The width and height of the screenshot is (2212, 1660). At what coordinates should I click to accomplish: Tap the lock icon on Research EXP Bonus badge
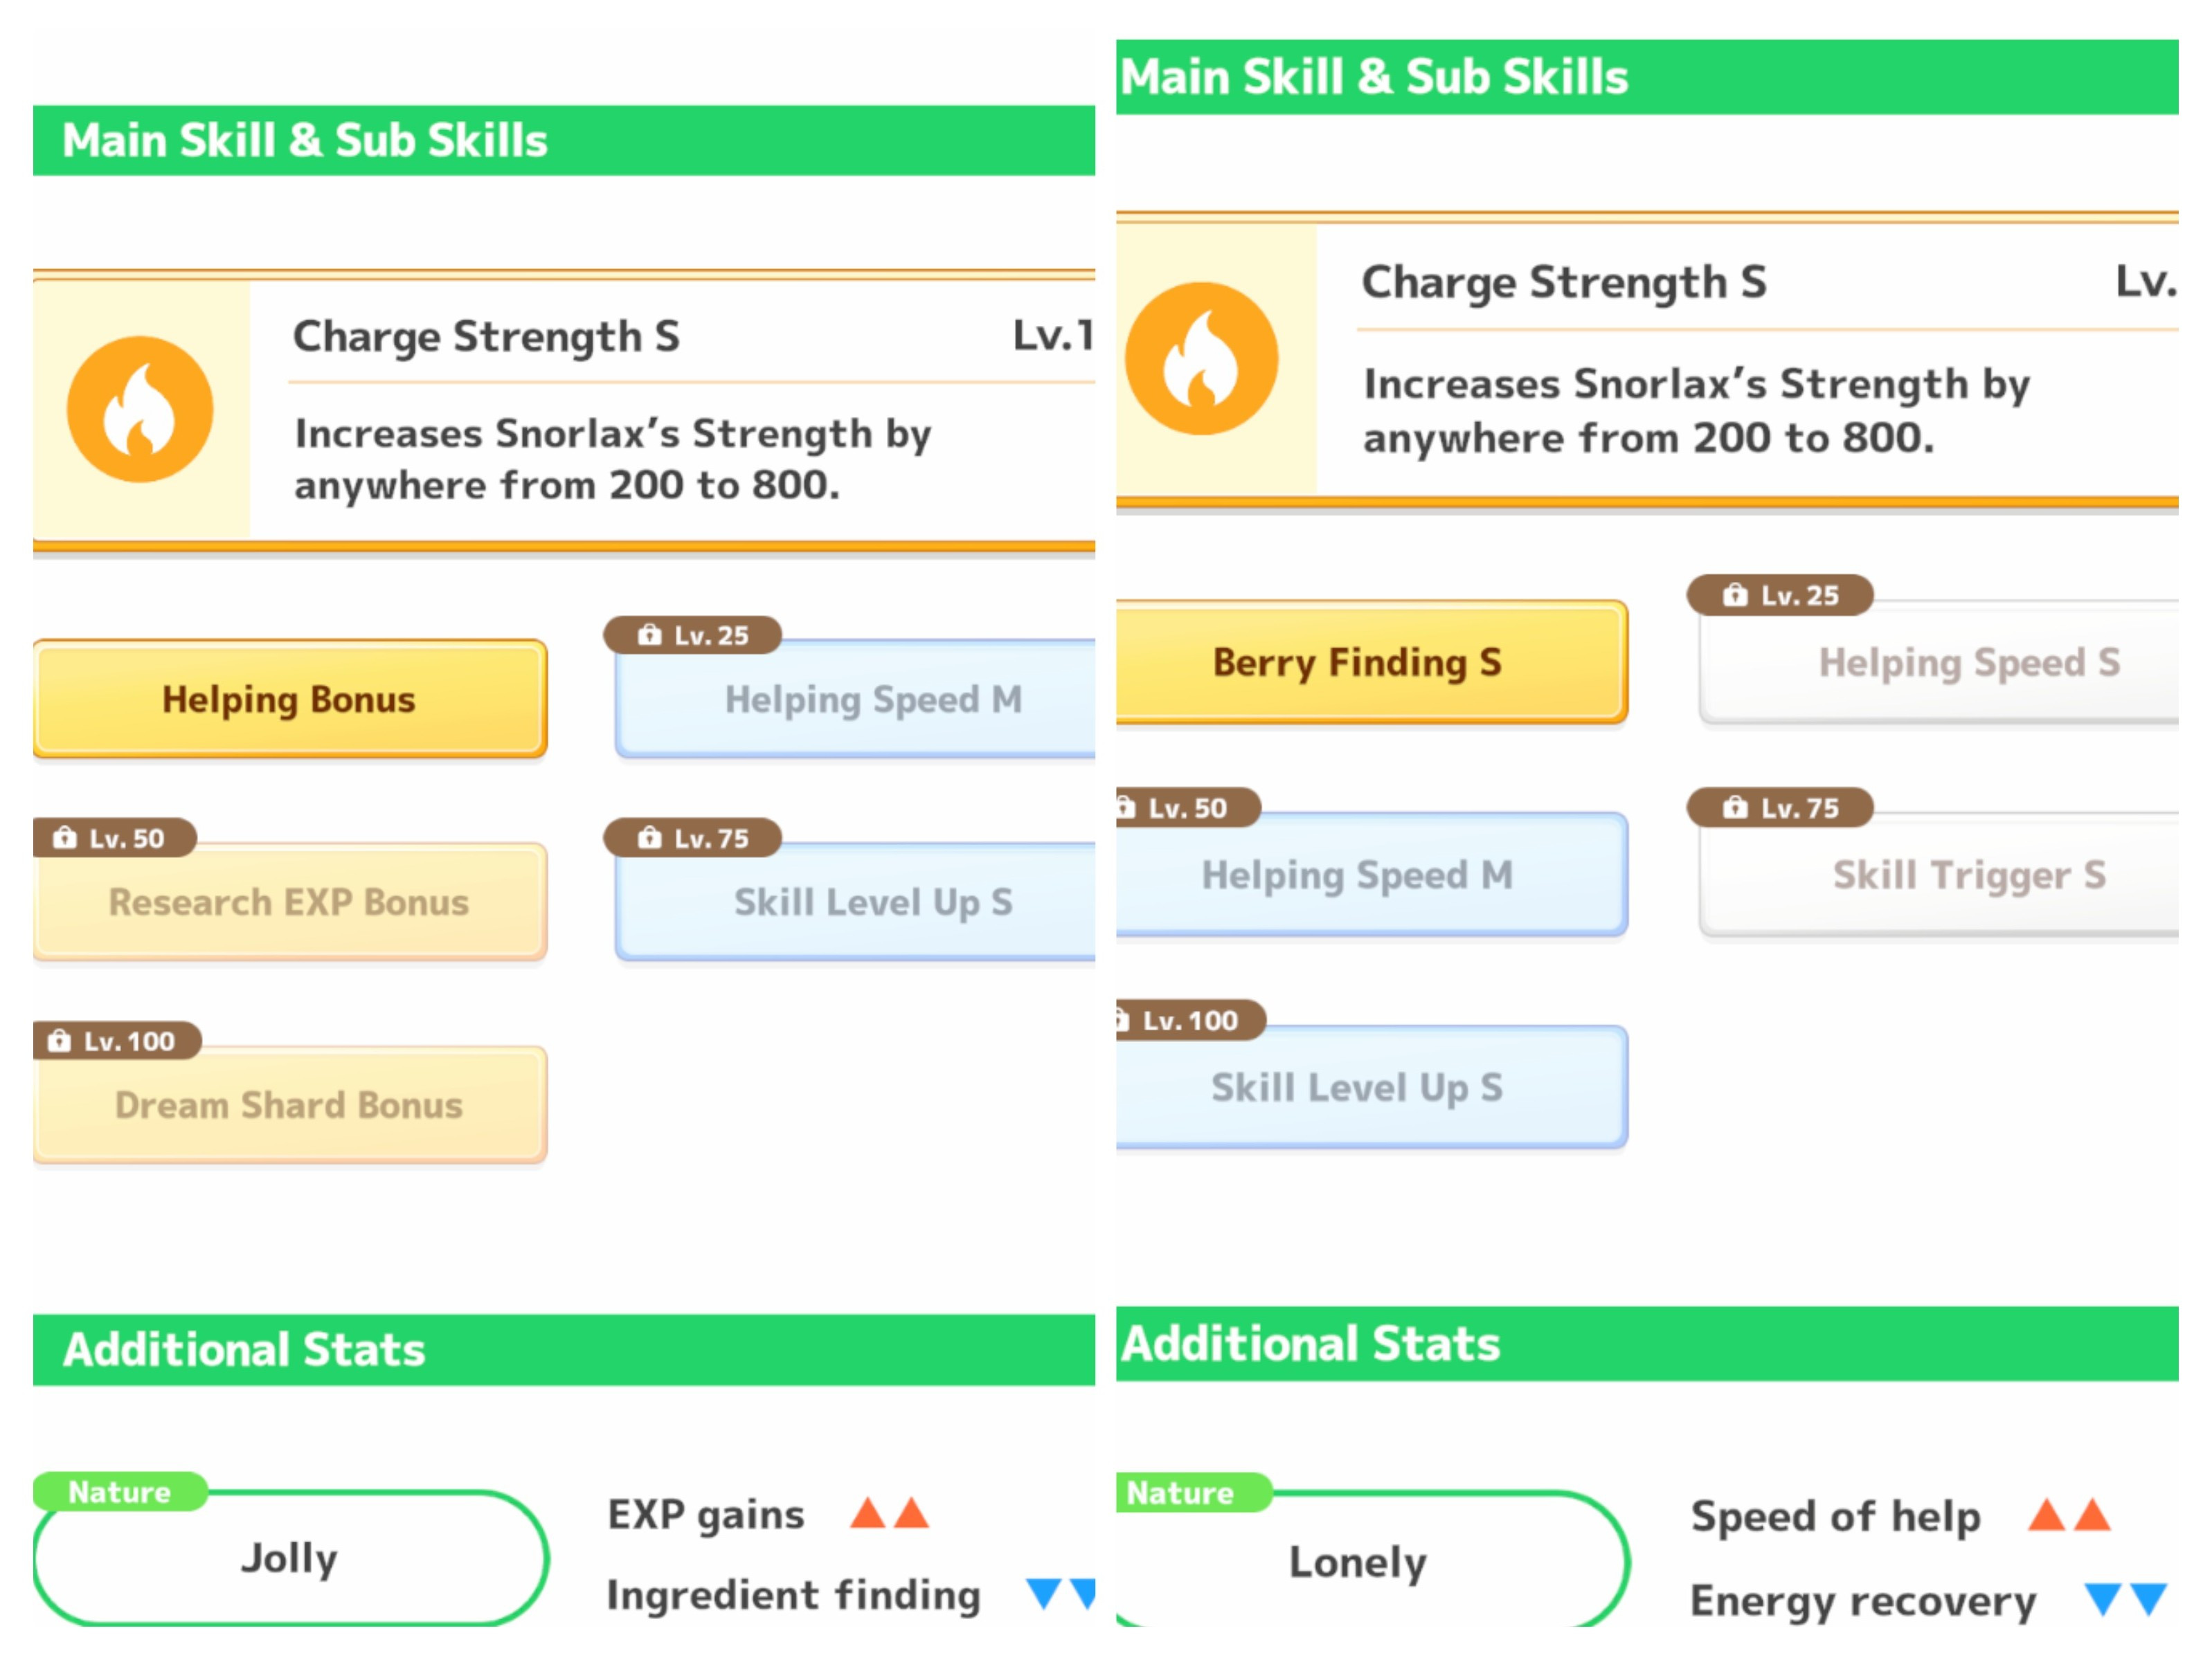coord(65,837)
